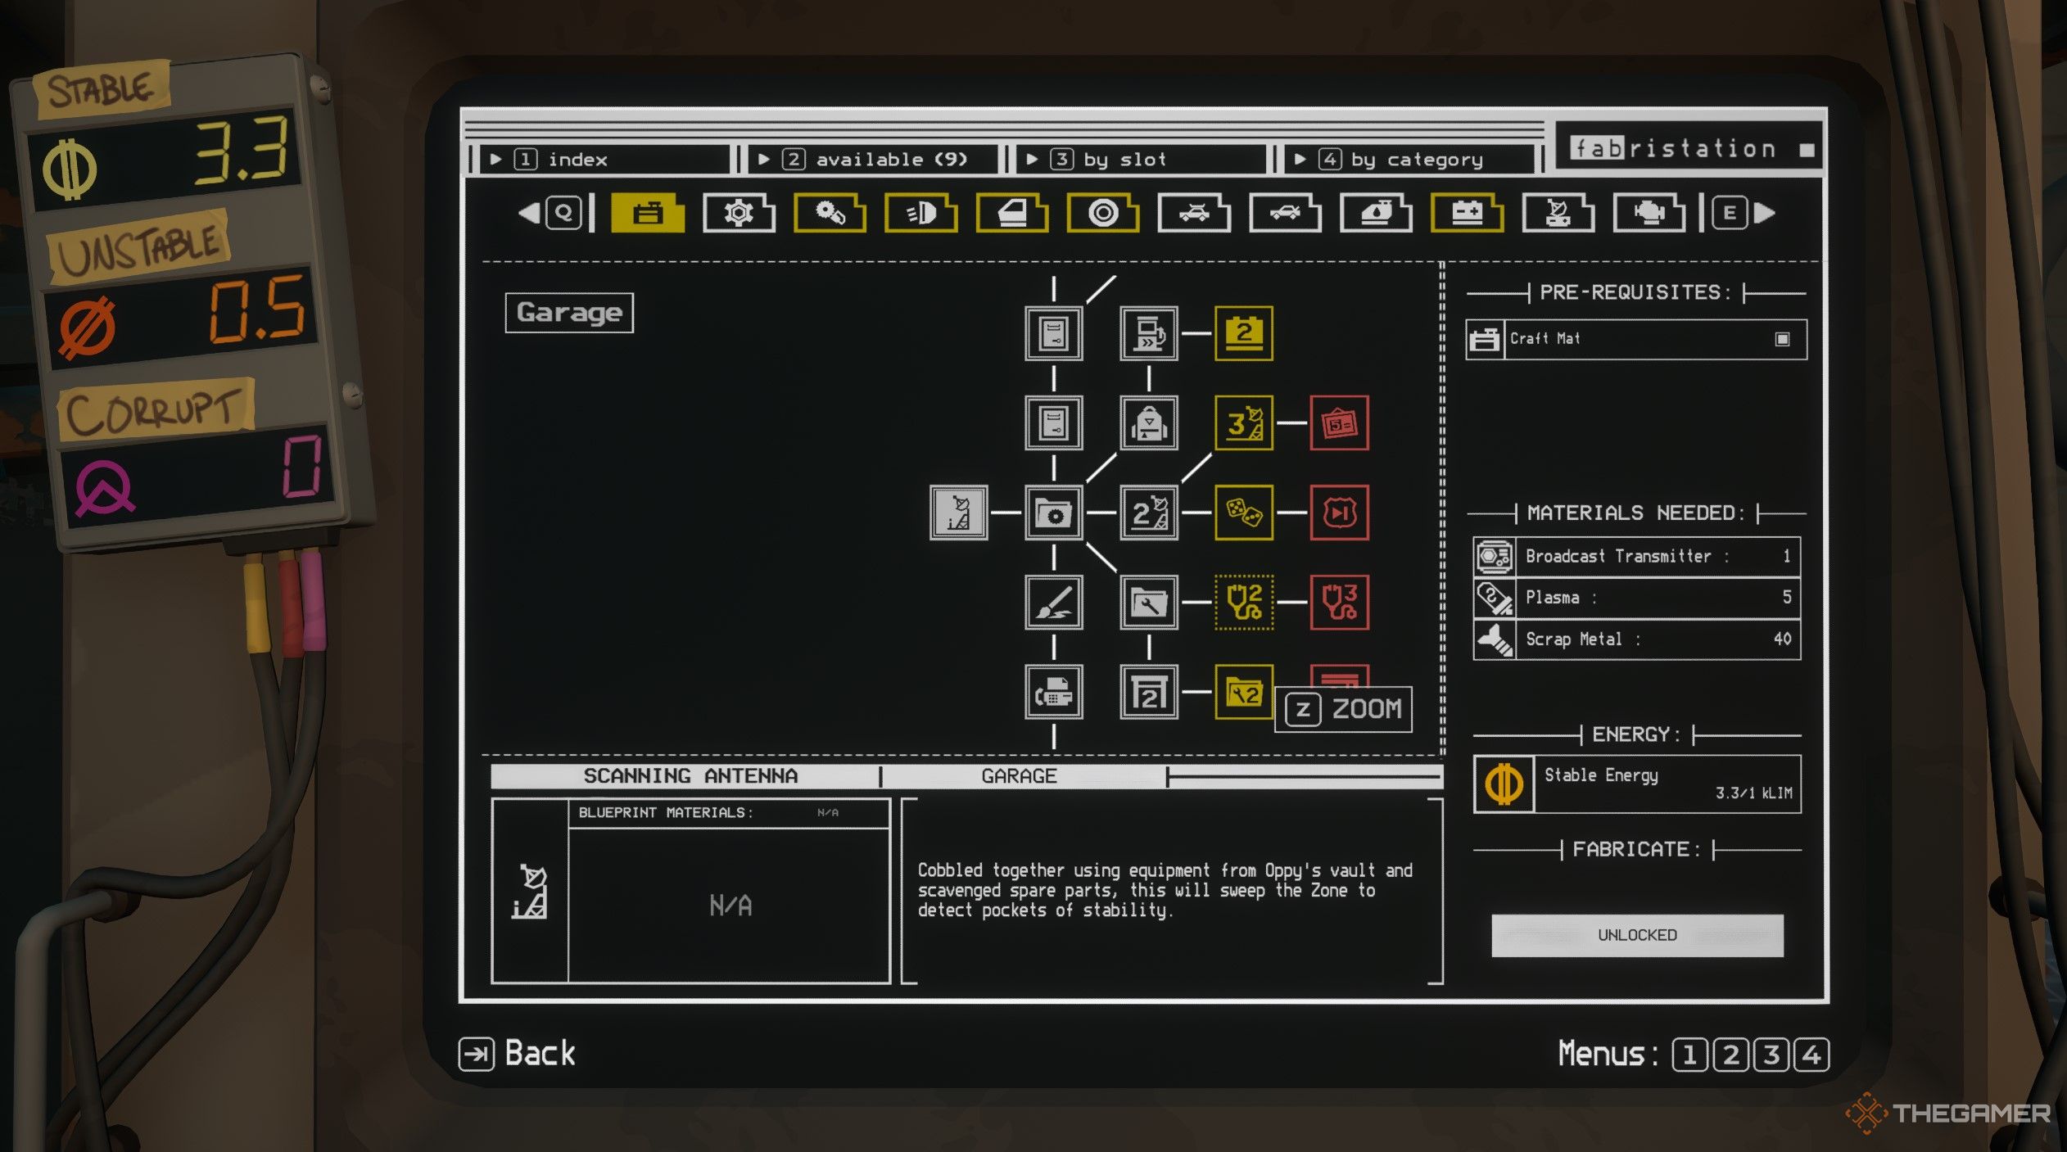
Task: Select the Plasma material row
Action: pyautogui.click(x=1636, y=598)
